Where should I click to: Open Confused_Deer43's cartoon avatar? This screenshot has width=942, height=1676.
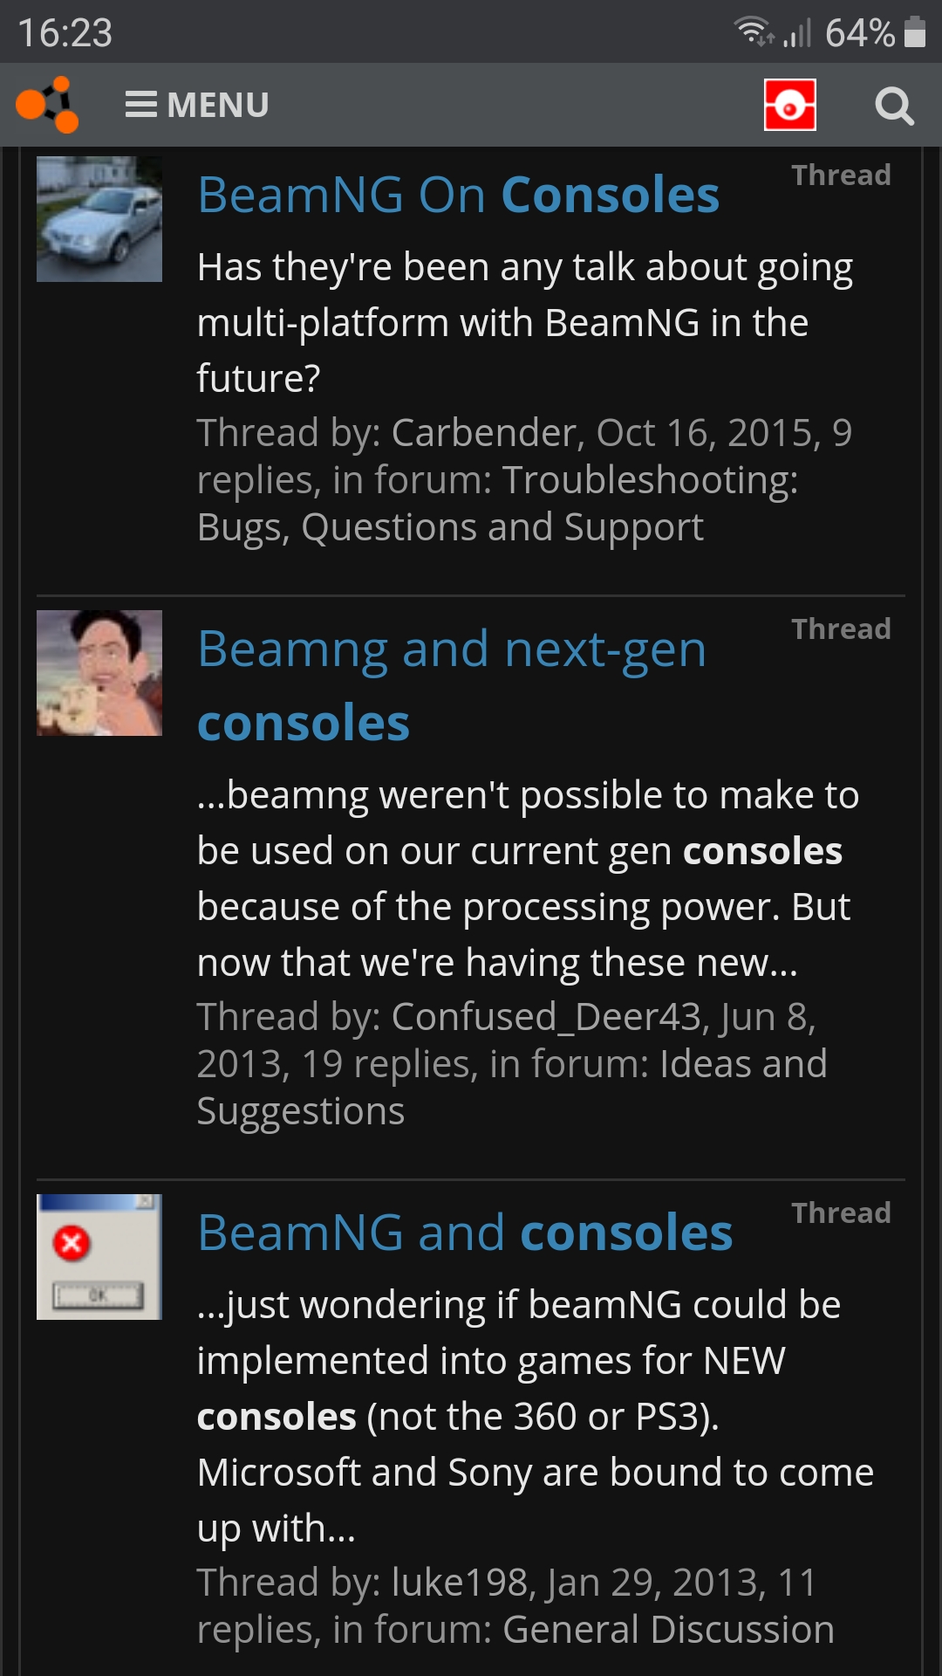pyautogui.click(x=99, y=673)
